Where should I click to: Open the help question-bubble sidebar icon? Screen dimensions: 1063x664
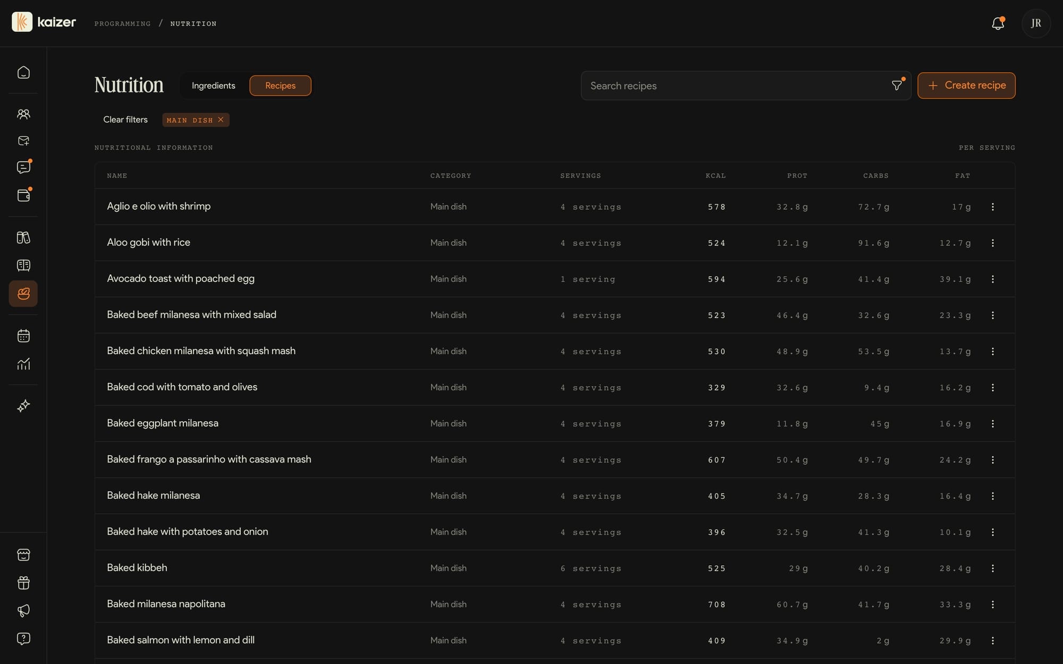pyautogui.click(x=23, y=639)
